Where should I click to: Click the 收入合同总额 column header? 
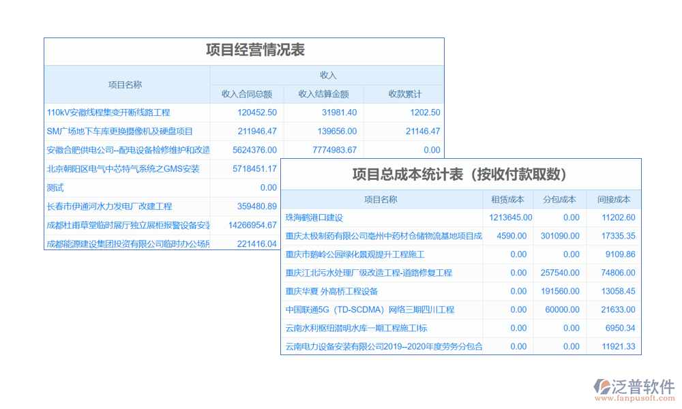click(247, 94)
